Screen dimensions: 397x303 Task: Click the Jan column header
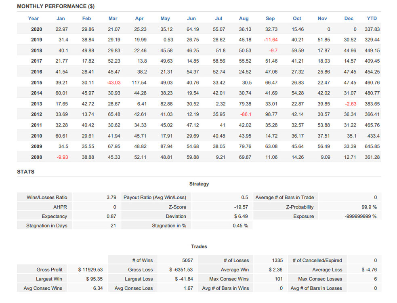point(61,19)
